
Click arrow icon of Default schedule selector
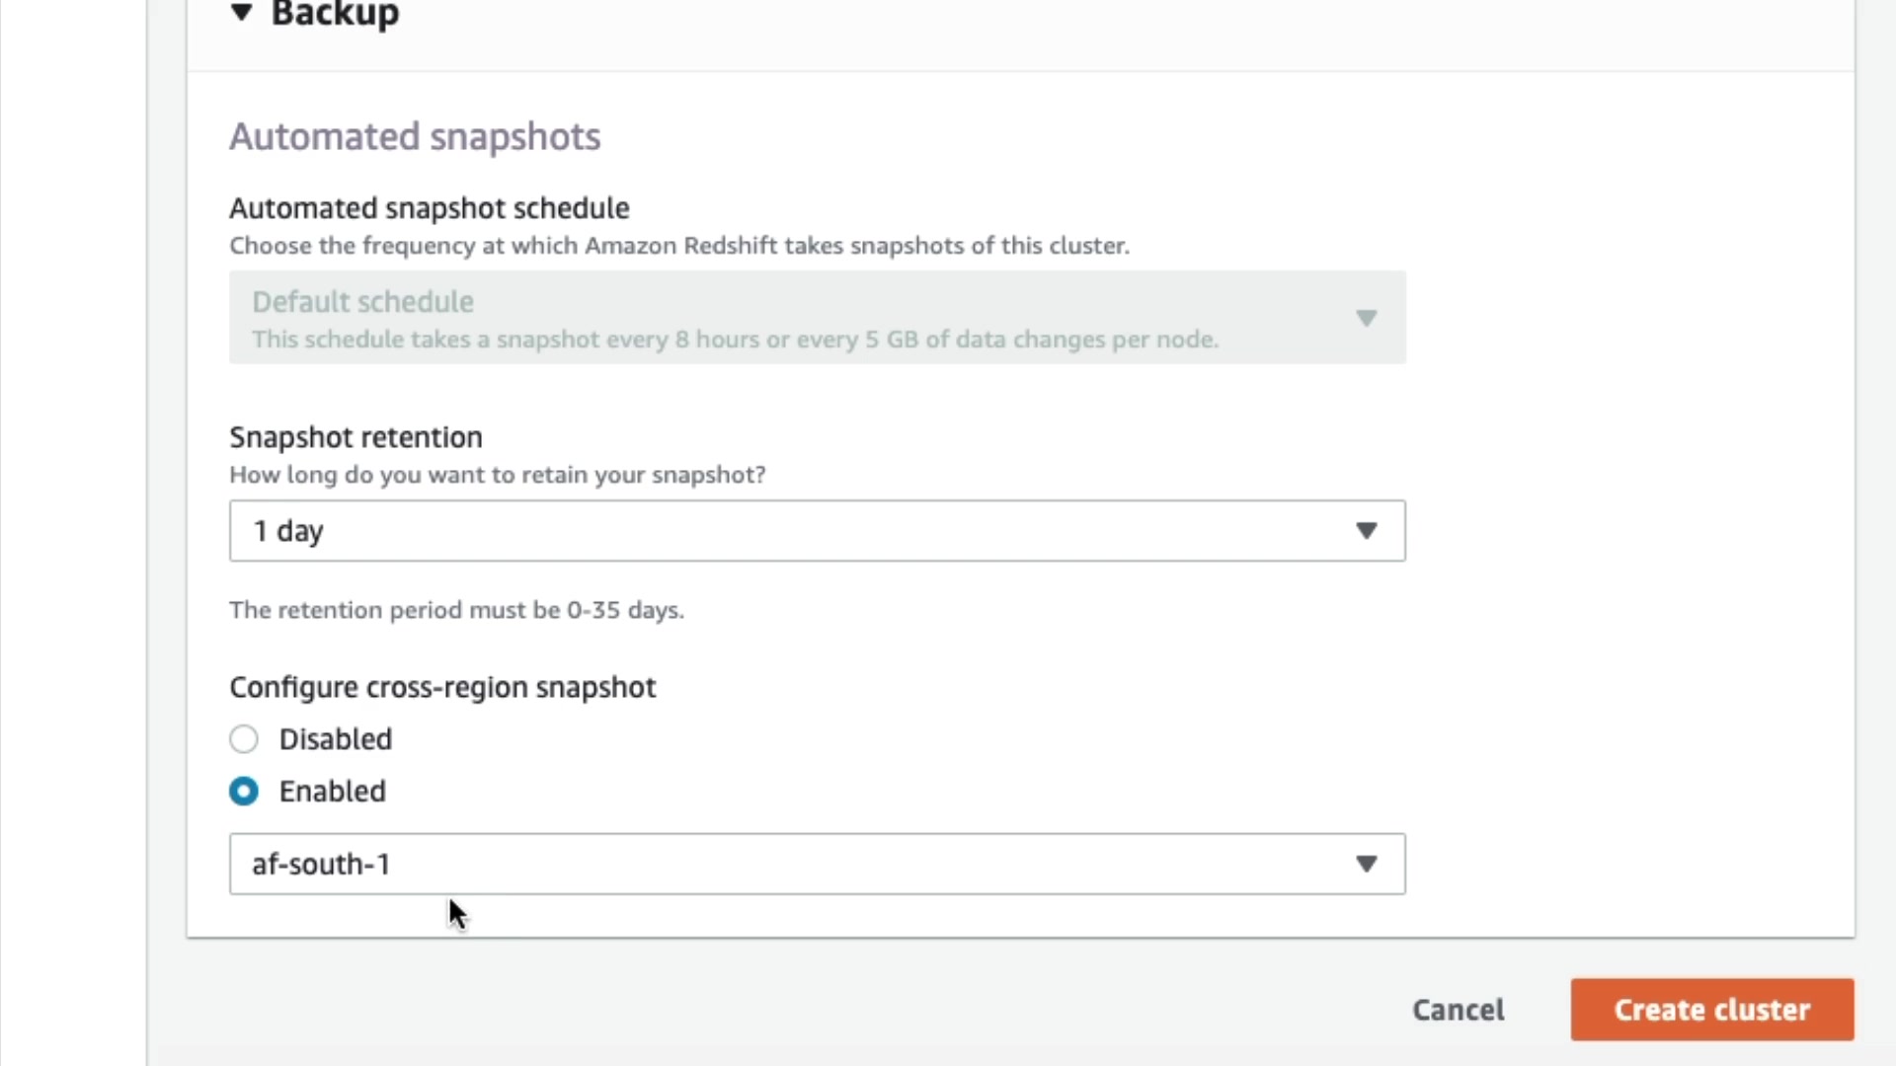[x=1366, y=318]
